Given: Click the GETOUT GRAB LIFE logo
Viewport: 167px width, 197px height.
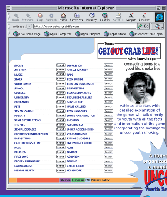Looking at the screenshot, I should [x=129, y=51].
